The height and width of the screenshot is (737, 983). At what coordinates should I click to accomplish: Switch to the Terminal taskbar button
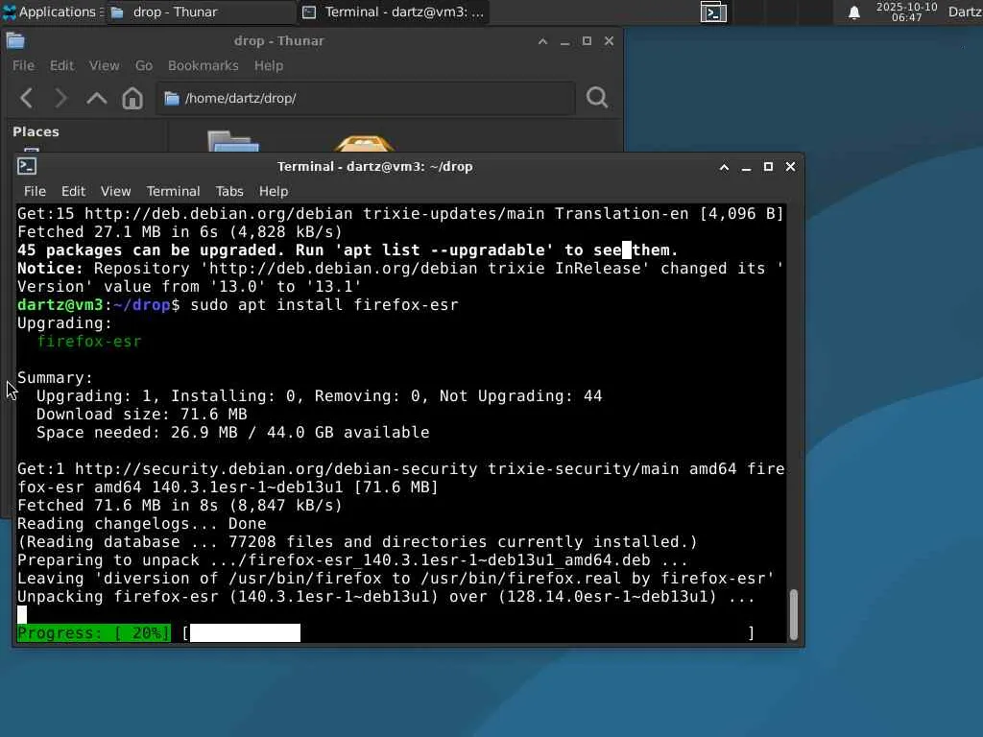(x=394, y=12)
